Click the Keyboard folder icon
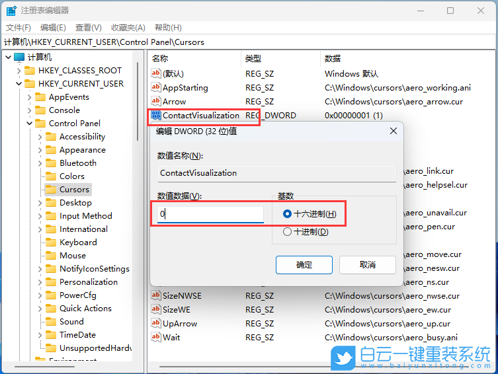 point(51,243)
